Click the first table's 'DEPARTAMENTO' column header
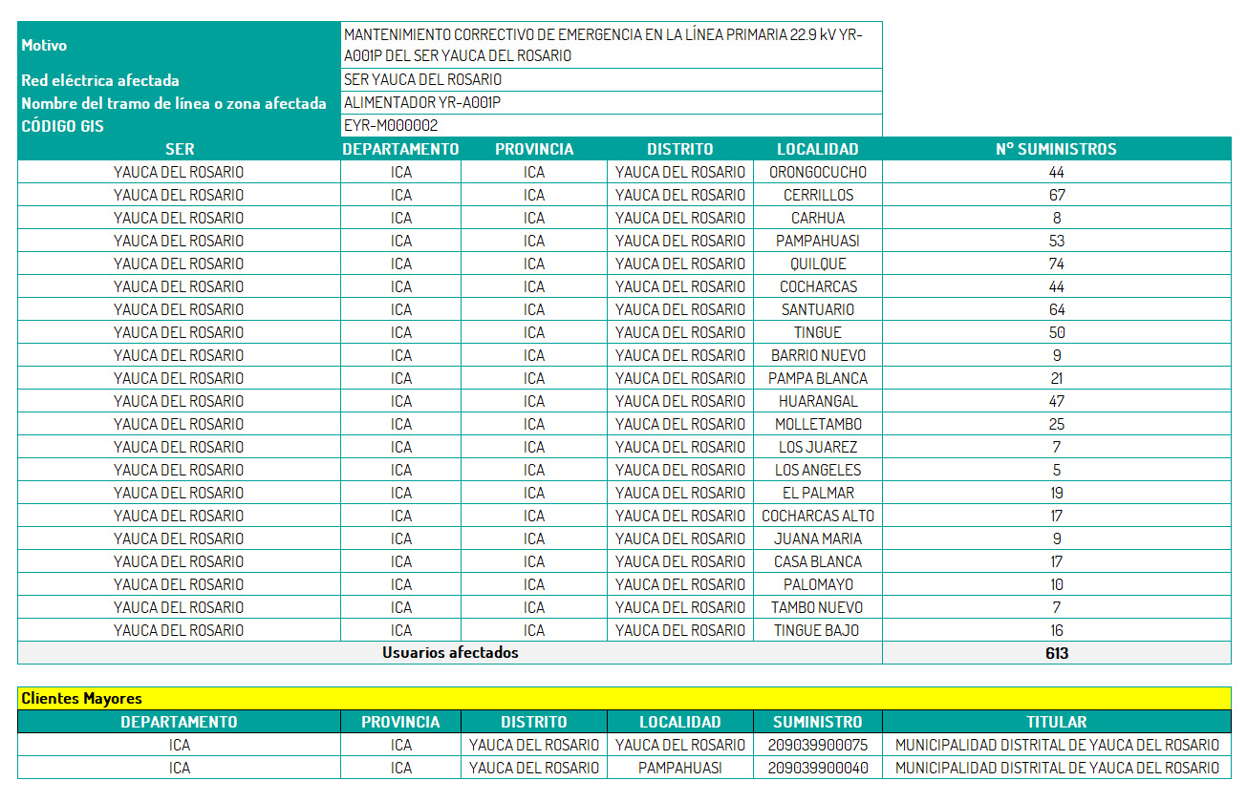 [x=400, y=149]
